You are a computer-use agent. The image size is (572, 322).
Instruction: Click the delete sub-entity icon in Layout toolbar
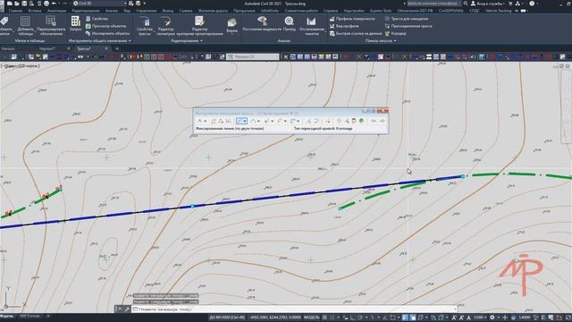[x=328, y=121]
